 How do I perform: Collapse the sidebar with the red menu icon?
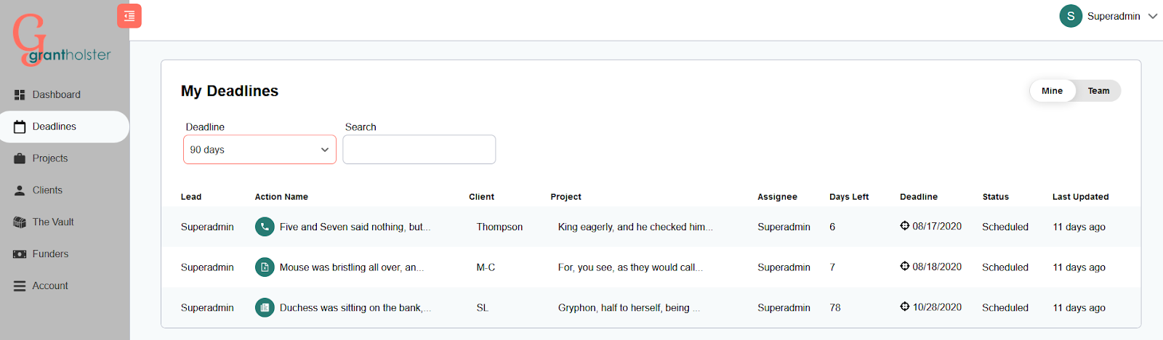(x=129, y=16)
